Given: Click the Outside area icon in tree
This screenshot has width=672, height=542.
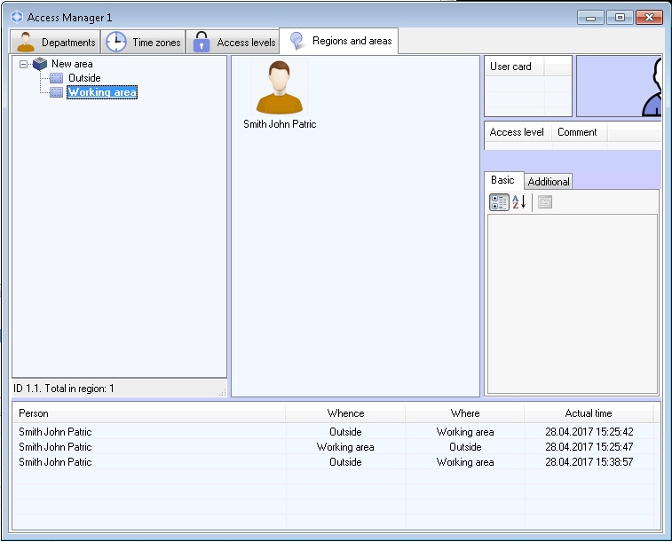Looking at the screenshot, I should pyautogui.click(x=56, y=78).
